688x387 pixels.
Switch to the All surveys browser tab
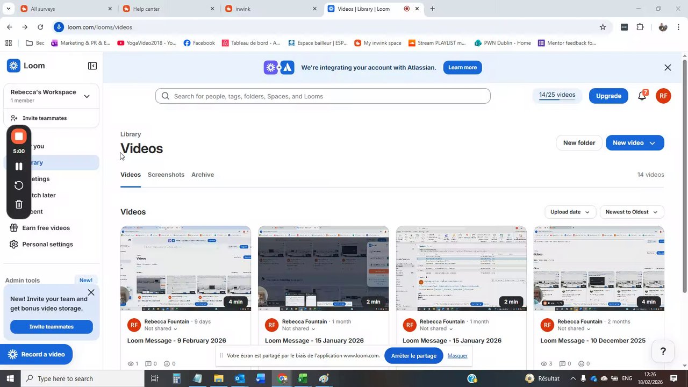coord(66,9)
